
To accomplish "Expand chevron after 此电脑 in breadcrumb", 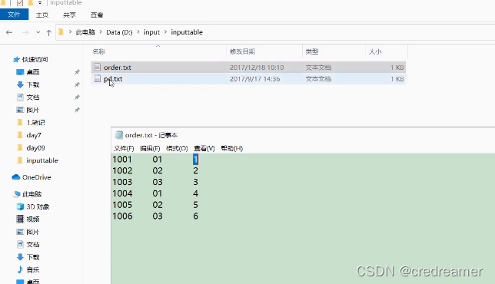I will [101, 32].
